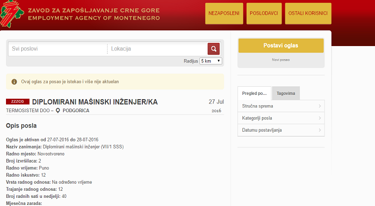
Task: Click the 27 Jul date text
Action: pyautogui.click(x=216, y=102)
